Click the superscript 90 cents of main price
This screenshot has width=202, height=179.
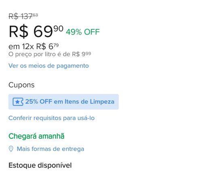point(59,29)
